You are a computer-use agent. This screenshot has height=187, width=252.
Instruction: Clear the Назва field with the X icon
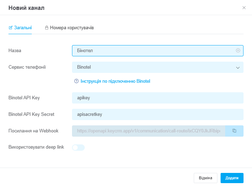point(238,50)
